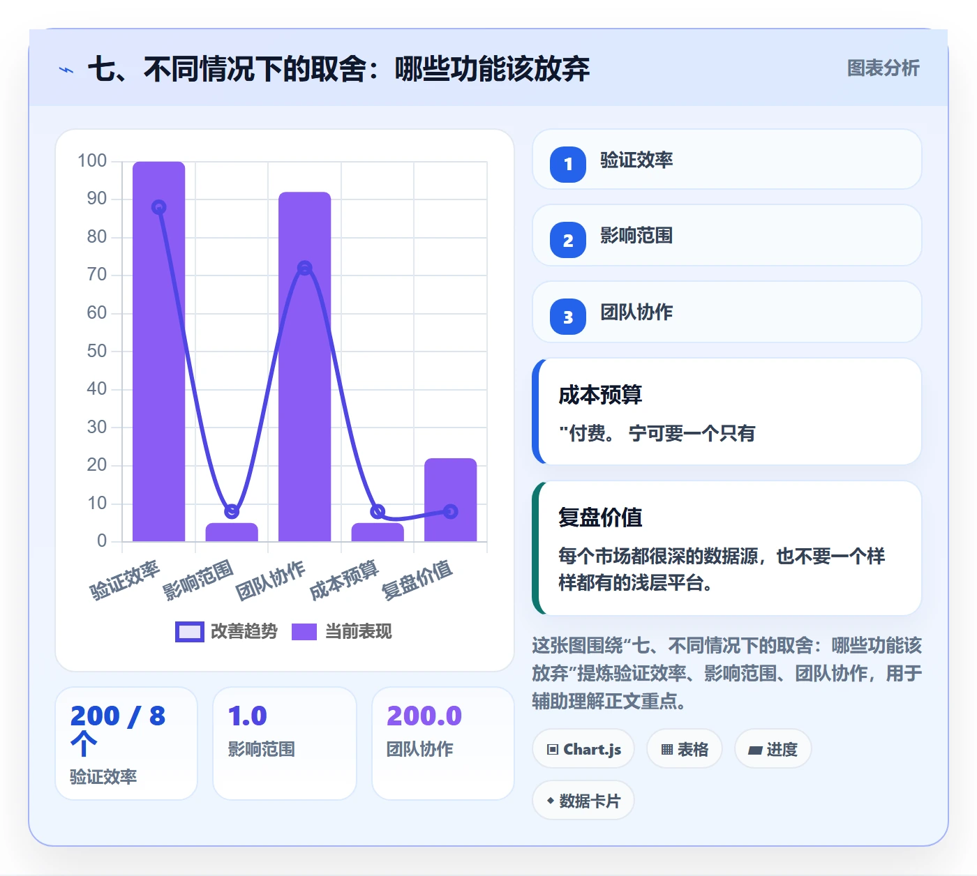
Task: Click the 复盘价值 bar in the chart
Action: point(451,499)
